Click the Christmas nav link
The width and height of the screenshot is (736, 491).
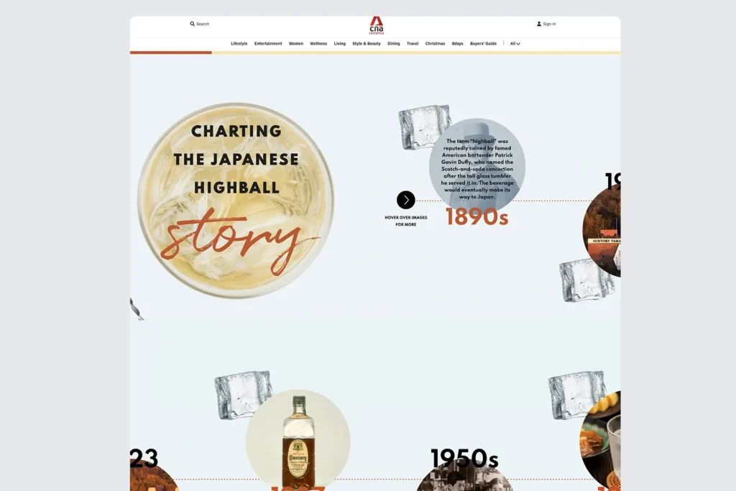(435, 44)
